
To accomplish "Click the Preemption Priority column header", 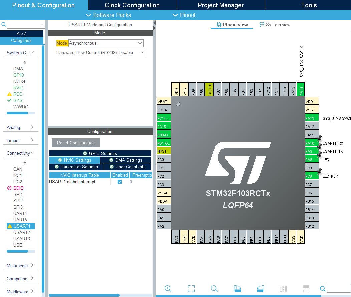I will 141,175.
